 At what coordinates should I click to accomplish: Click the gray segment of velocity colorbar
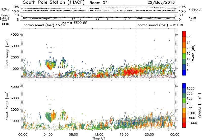[184, 106]
